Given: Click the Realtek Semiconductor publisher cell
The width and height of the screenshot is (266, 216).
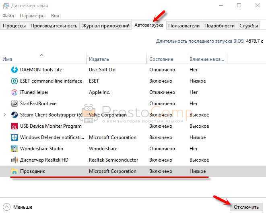Looking at the screenshot, I should click(113, 160).
